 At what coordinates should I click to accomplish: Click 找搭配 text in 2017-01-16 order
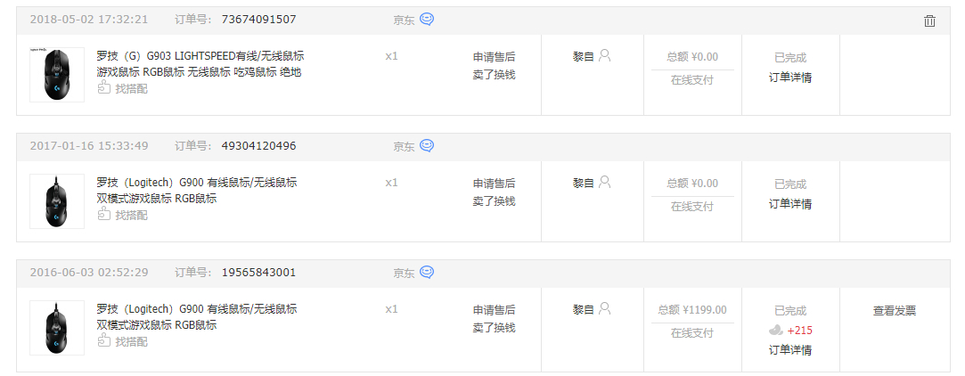coord(131,215)
